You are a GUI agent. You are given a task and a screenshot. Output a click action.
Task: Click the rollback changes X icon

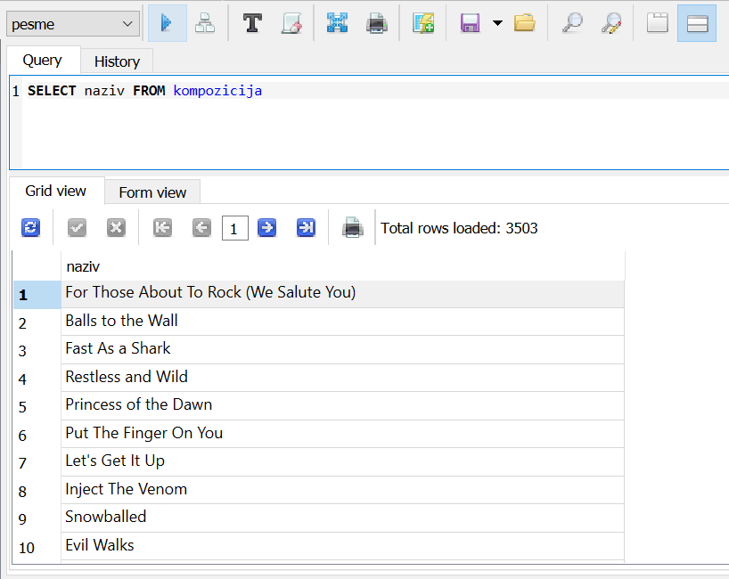116,228
